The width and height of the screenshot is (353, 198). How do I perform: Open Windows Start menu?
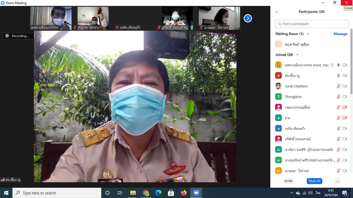[x=6, y=193]
